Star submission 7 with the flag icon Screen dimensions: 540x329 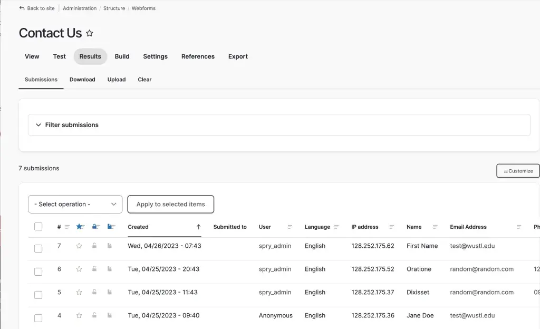[x=79, y=246]
